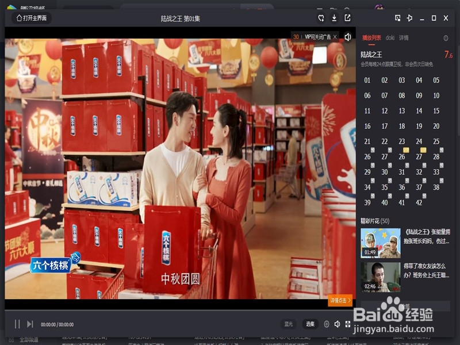Open the 选集 episode picker
Viewport: 460px width, 345px height.
(310, 324)
